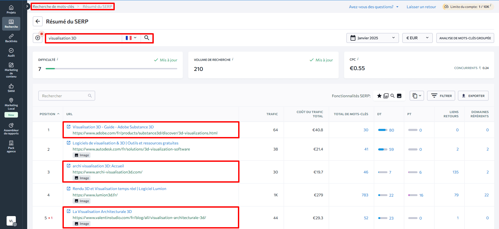Click the DT bar showing 80

(382, 130)
